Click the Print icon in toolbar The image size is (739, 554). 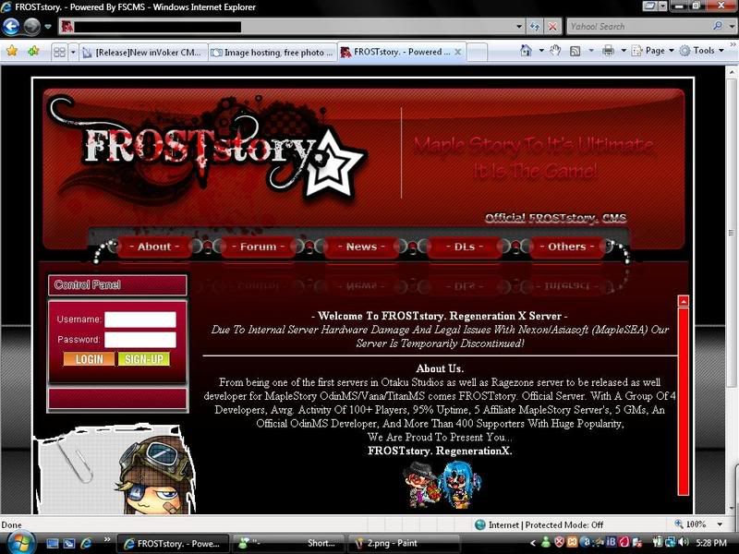tap(608, 51)
